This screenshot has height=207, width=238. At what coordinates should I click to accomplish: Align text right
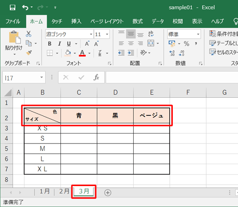point(140,43)
